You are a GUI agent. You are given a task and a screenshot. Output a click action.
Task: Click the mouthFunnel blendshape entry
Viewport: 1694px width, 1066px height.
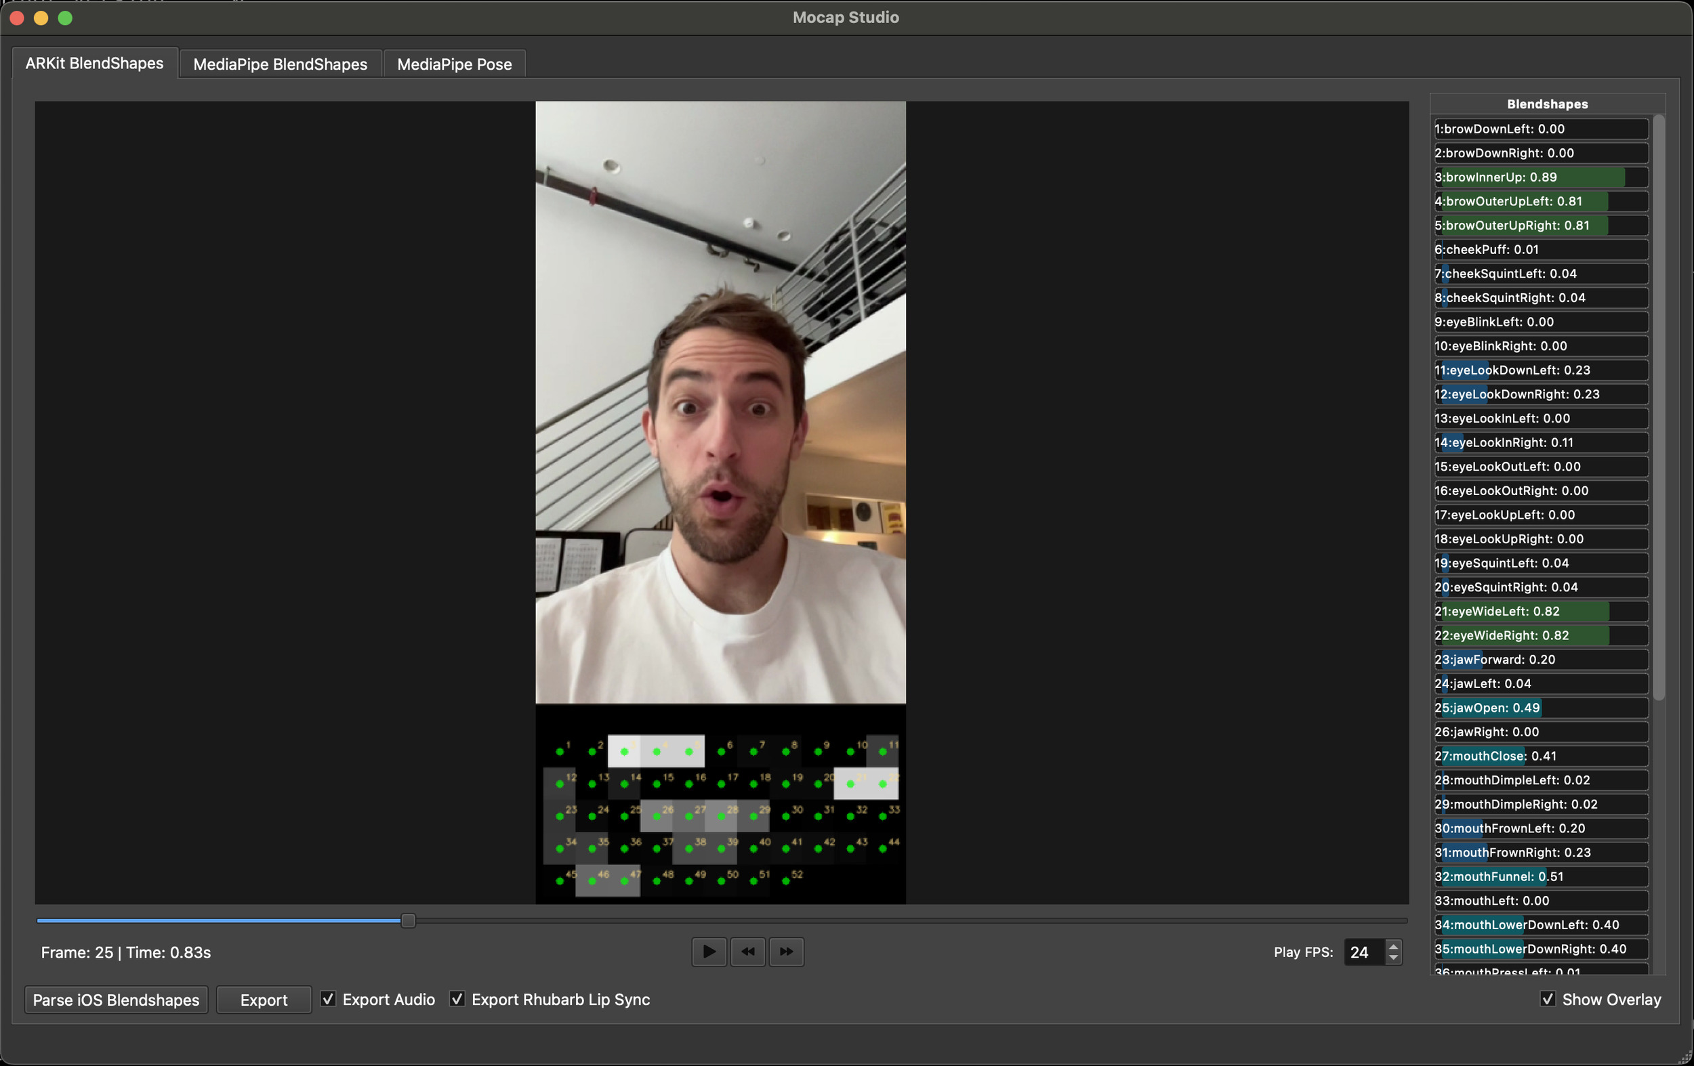coord(1541,876)
